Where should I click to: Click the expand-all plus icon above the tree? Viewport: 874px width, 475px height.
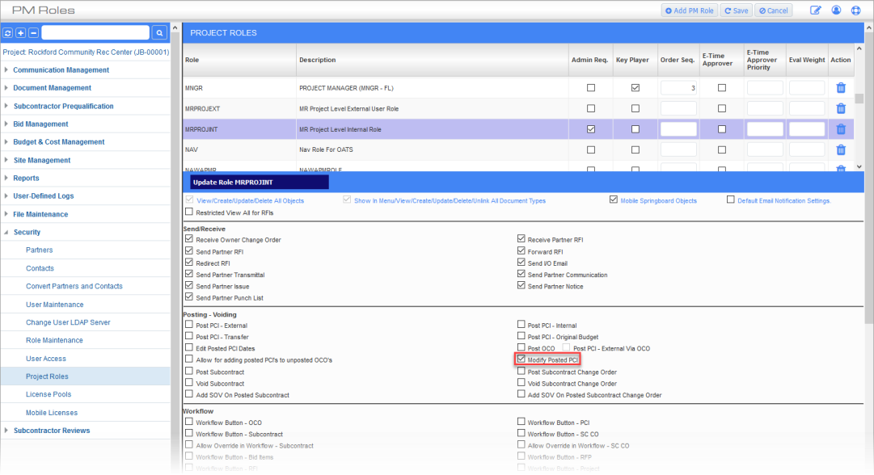pos(21,33)
